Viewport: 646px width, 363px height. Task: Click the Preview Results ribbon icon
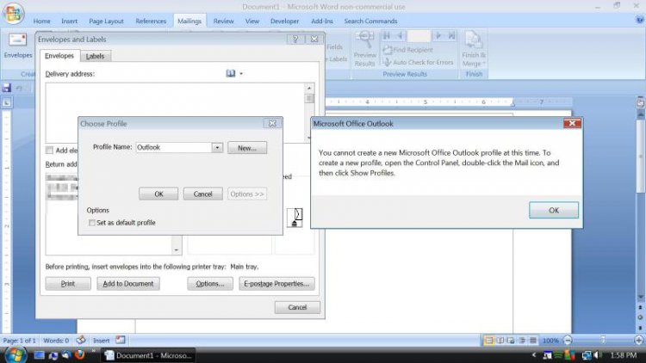pos(365,48)
